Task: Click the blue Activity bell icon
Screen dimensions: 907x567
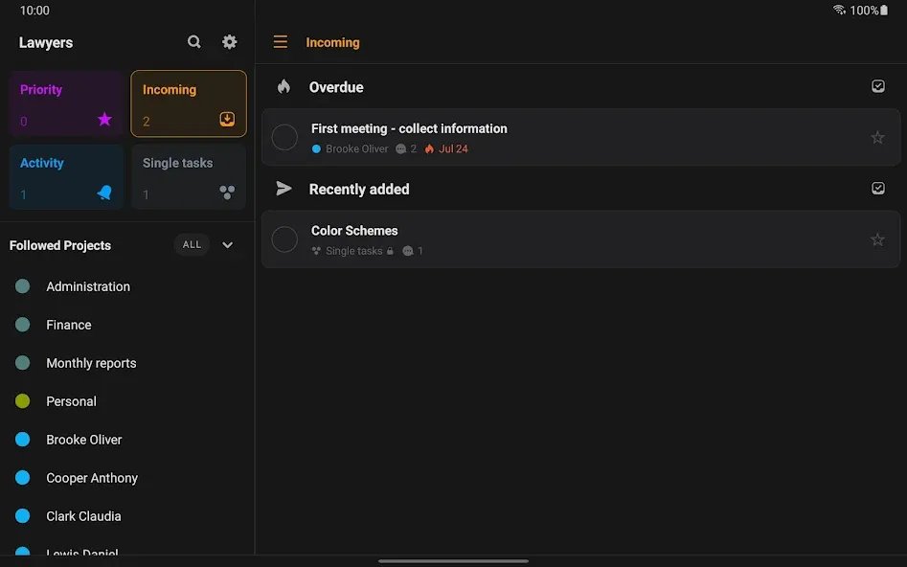Action: click(104, 193)
